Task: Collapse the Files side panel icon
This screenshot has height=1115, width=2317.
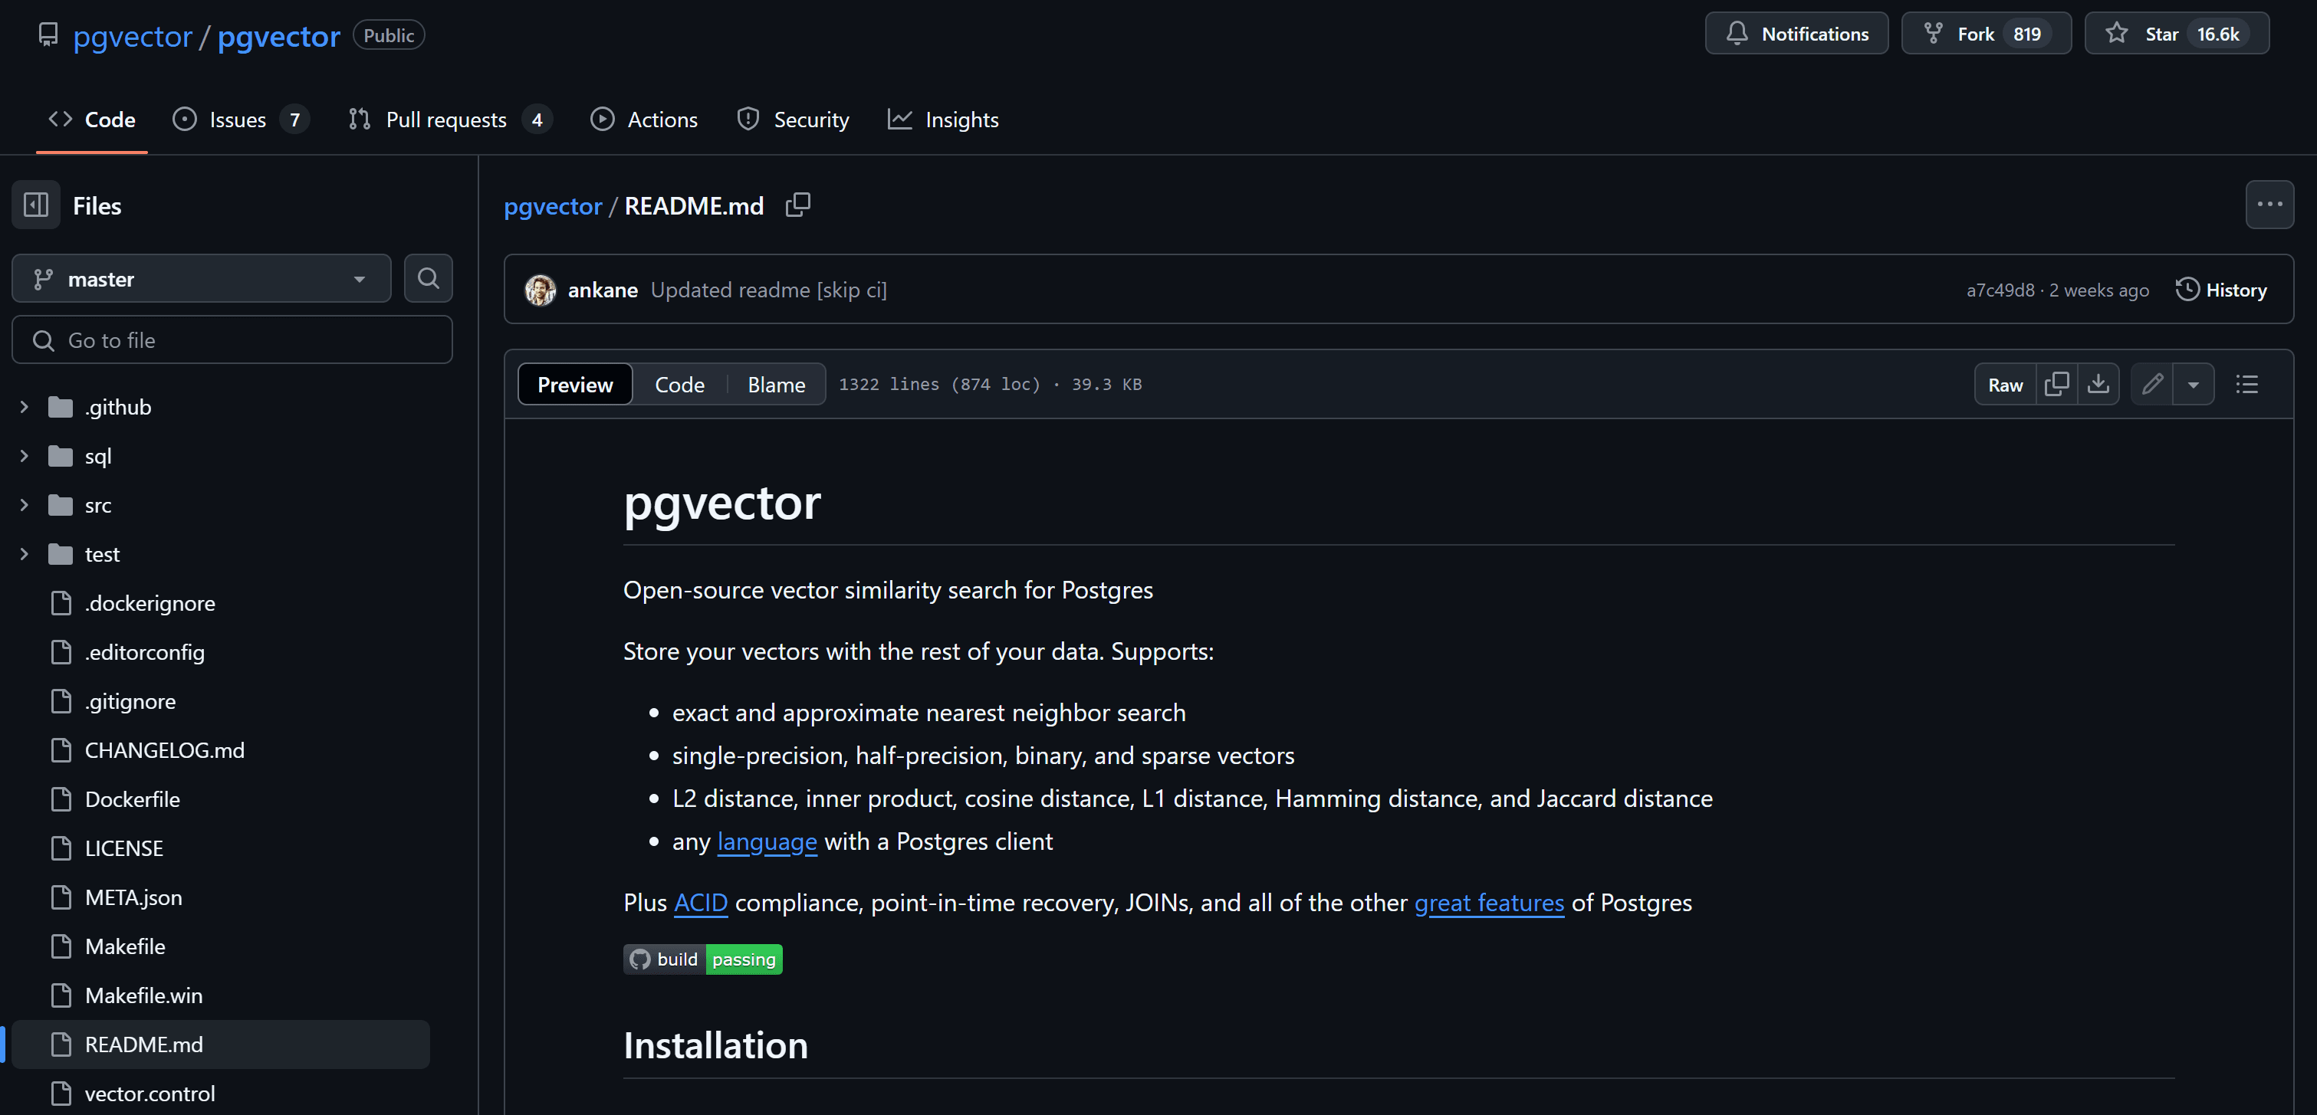Action: (36, 205)
